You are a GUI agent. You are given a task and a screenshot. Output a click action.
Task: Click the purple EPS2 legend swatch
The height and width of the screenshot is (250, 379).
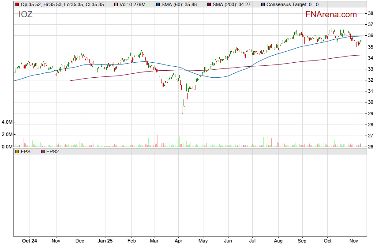(x=43, y=152)
